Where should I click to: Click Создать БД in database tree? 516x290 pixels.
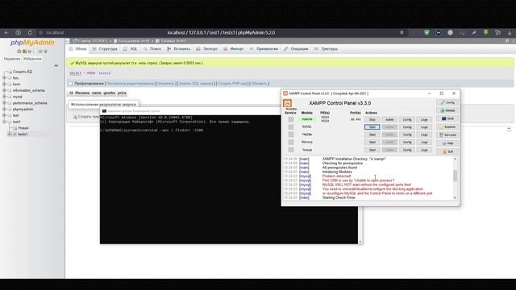click(x=23, y=72)
